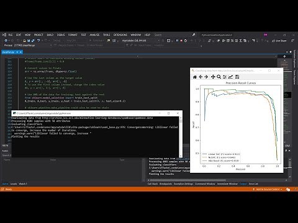The height and width of the screenshot is (223, 298).
Task: Click the Open File toolbar icon
Action: [x=24, y=41]
